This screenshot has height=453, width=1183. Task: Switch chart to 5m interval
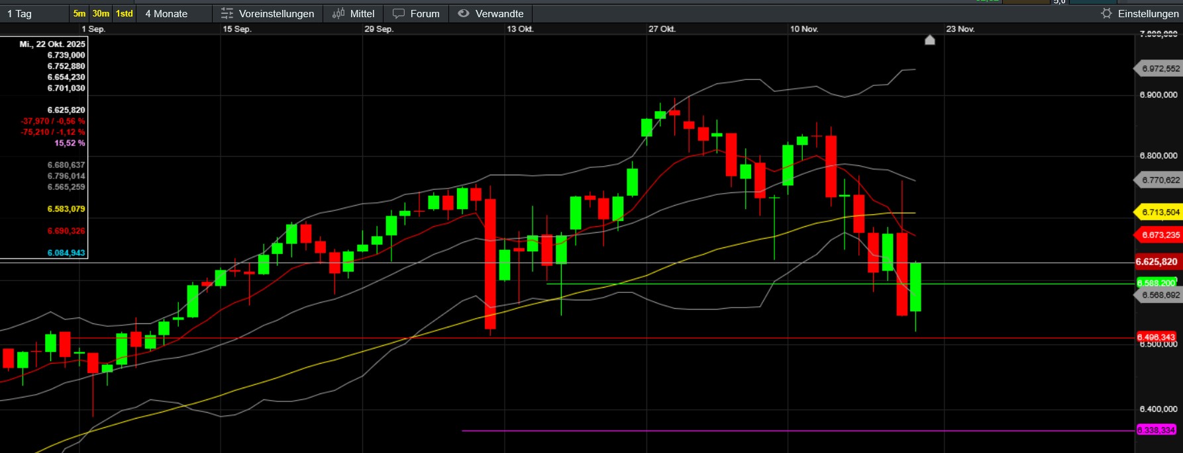click(x=79, y=14)
